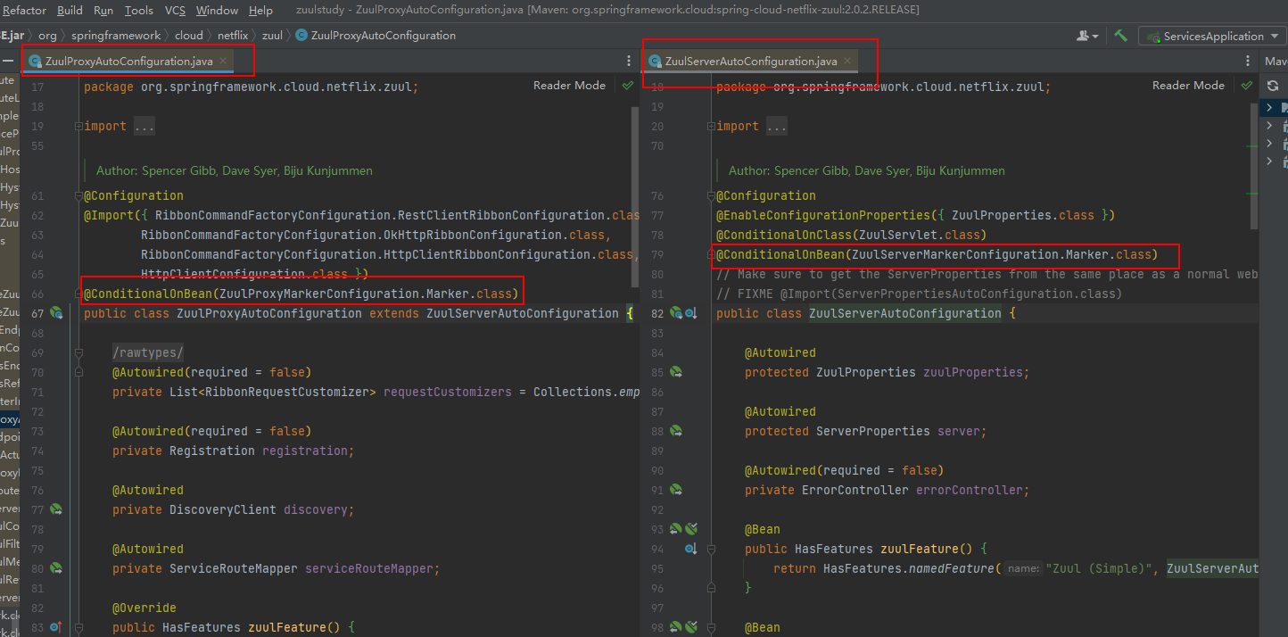Click the DiscoveryClient type on line 77
The width and height of the screenshot is (1288, 637).
(223, 509)
